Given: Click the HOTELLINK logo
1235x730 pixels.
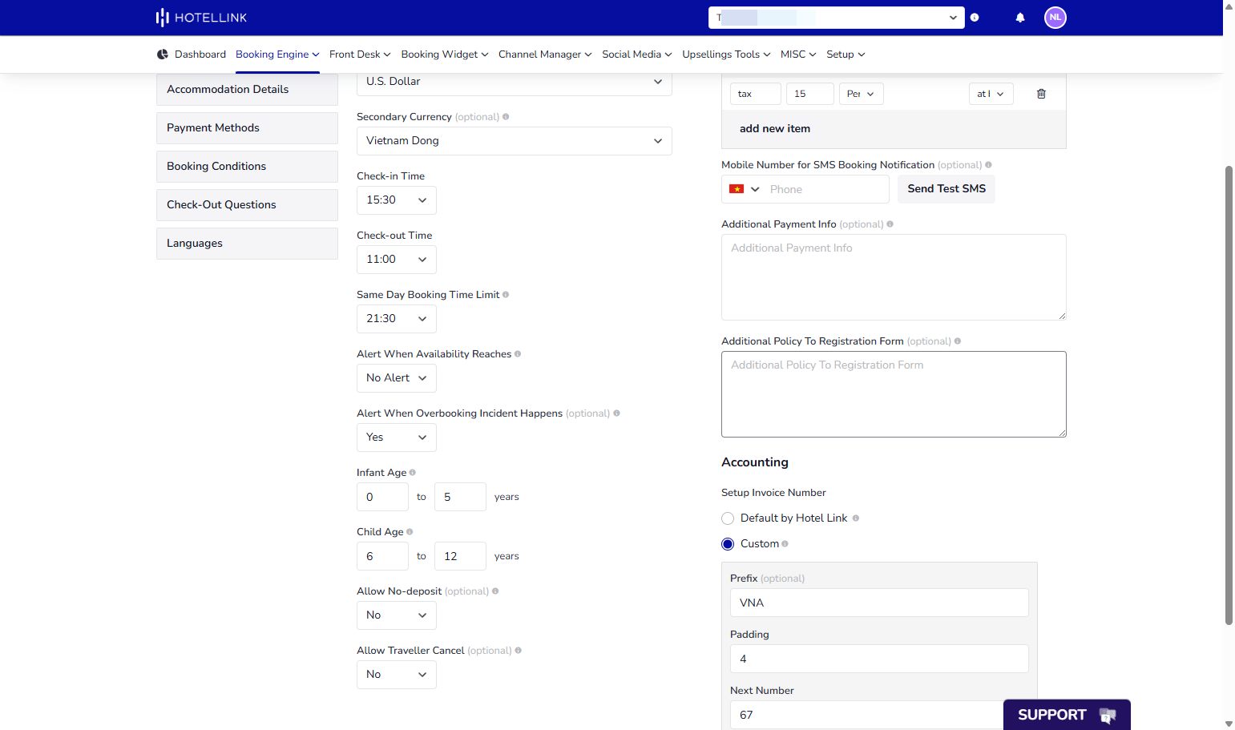Looking at the screenshot, I should pyautogui.click(x=201, y=18).
